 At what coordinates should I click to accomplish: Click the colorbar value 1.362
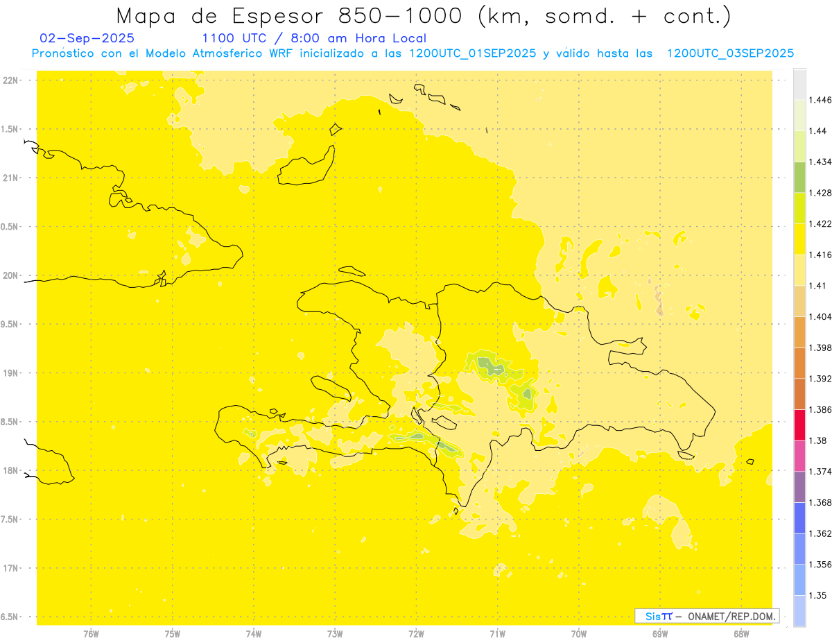point(821,533)
